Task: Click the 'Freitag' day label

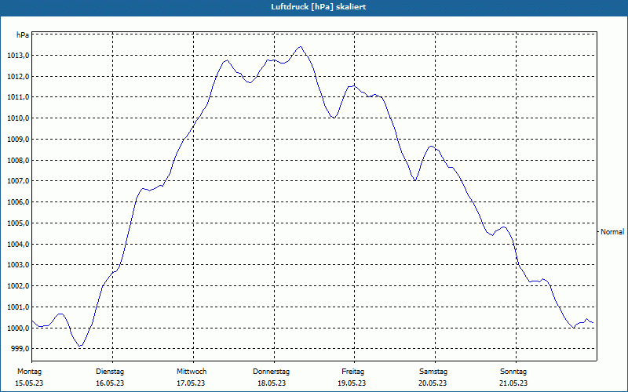Action: (x=352, y=372)
